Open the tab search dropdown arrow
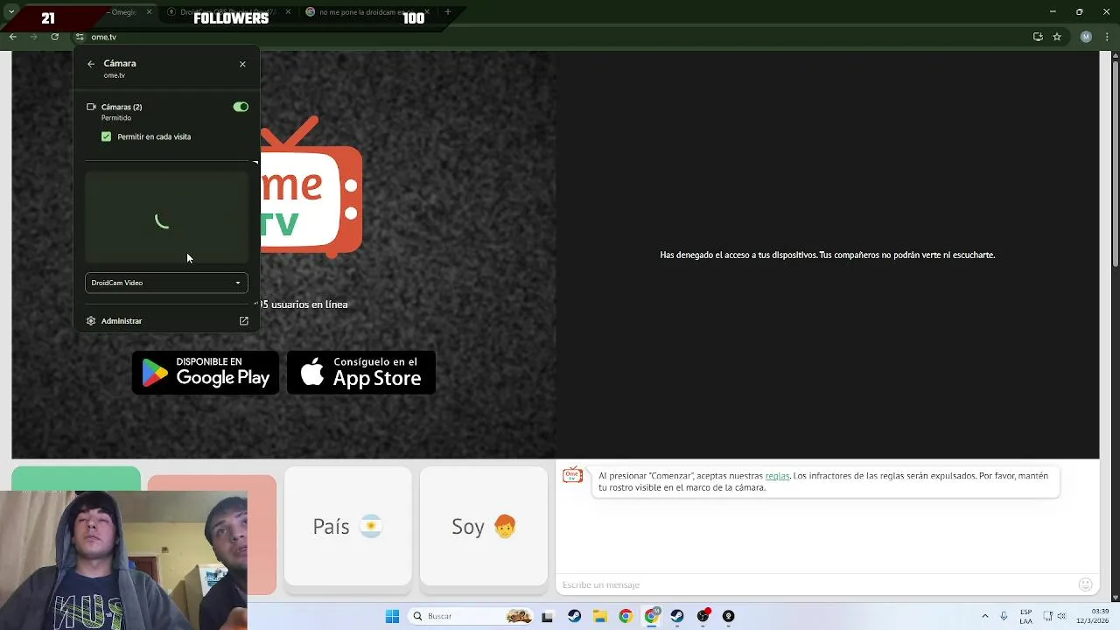Image resolution: width=1120 pixels, height=630 pixels. tap(11, 12)
